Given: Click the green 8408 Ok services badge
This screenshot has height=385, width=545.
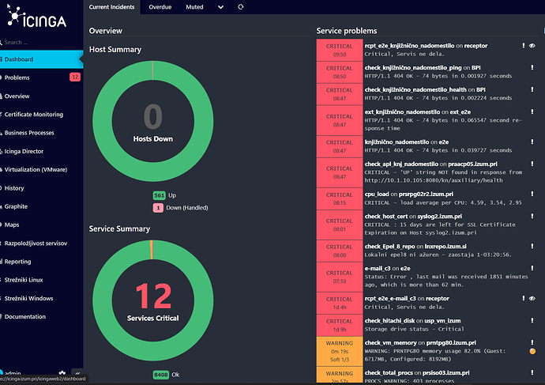Looking at the screenshot, I should (160, 375).
